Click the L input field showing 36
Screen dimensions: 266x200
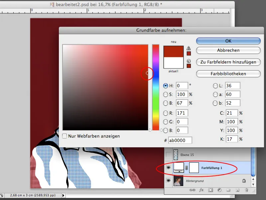click(232, 86)
